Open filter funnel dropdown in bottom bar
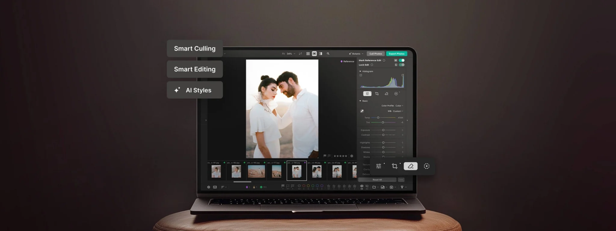616x231 pixels. click(404, 187)
